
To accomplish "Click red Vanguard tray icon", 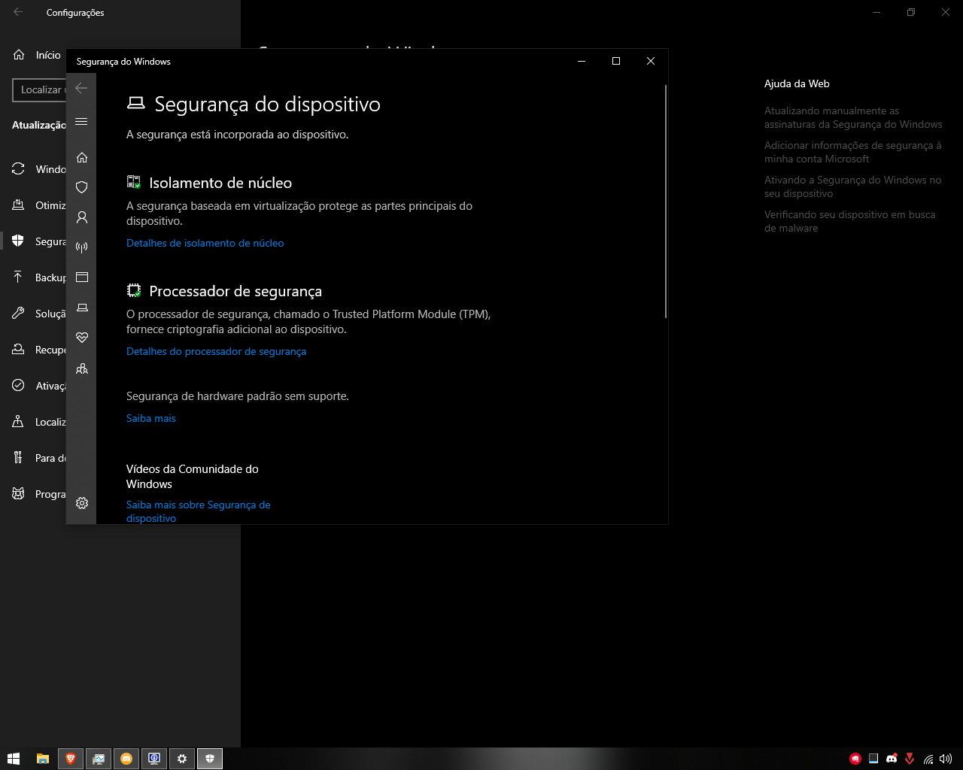I will click(910, 759).
